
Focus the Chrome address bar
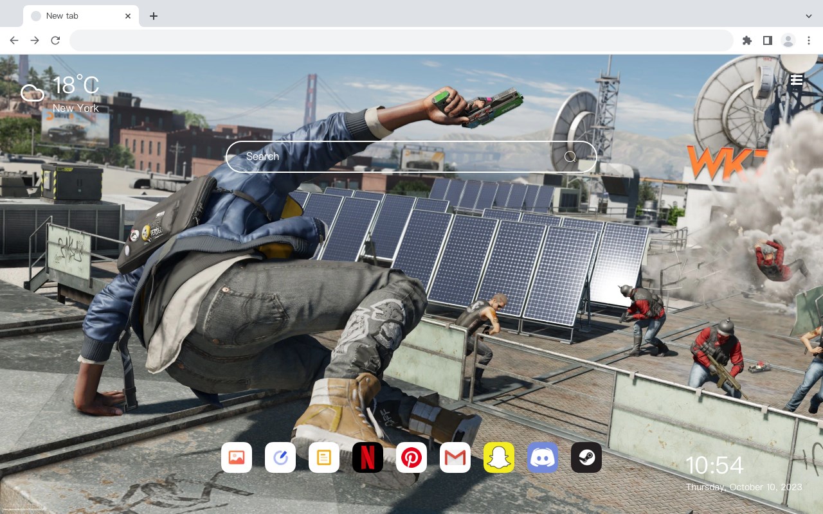(401, 40)
